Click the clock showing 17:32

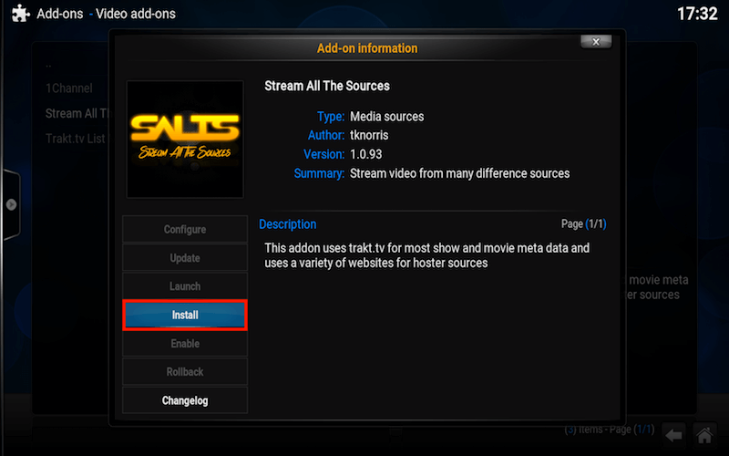click(x=698, y=15)
